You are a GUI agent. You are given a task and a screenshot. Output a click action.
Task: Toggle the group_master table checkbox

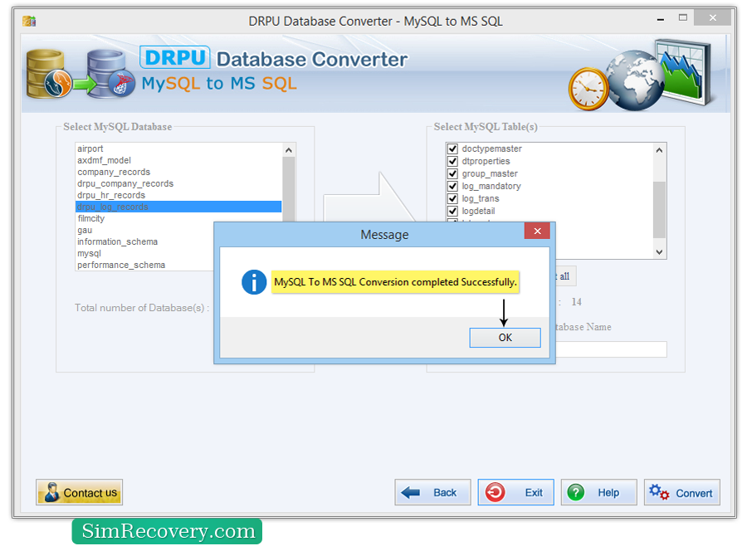point(452,173)
